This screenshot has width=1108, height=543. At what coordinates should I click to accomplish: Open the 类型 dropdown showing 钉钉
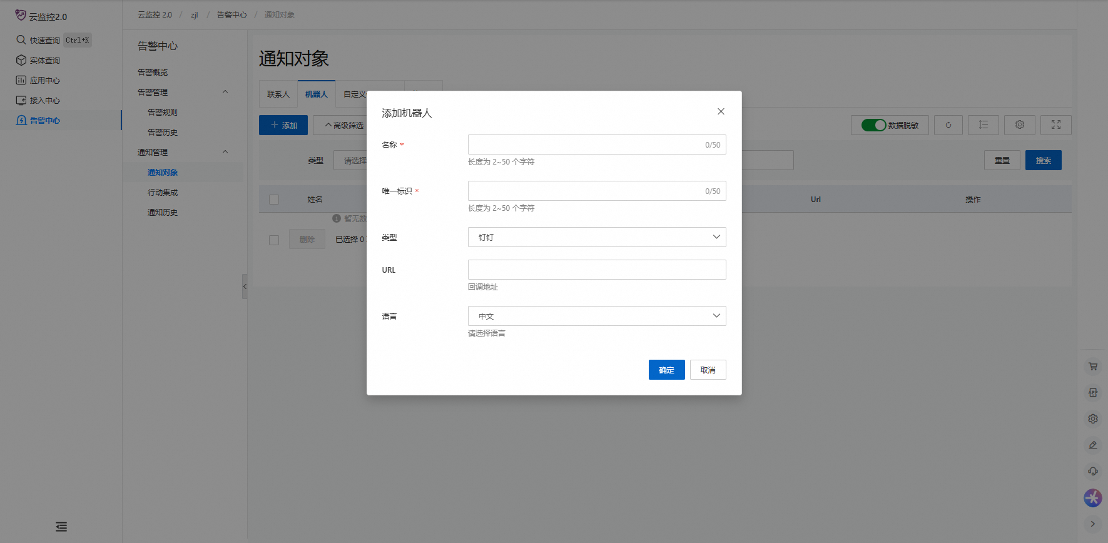coord(597,237)
